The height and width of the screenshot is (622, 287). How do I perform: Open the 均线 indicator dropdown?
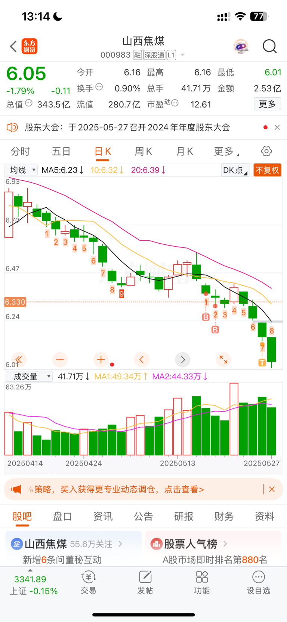point(21,170)
